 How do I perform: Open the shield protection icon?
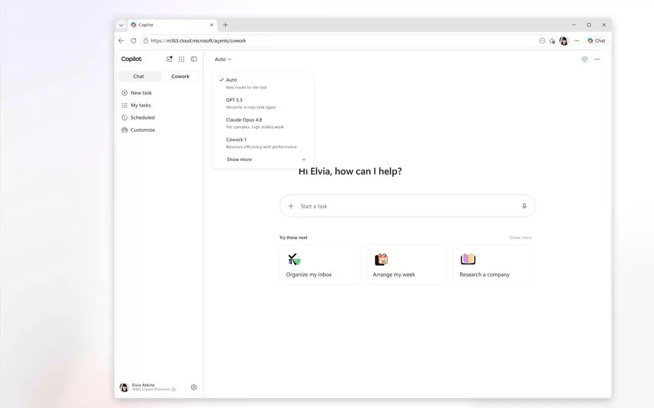[x=585, y=59]
